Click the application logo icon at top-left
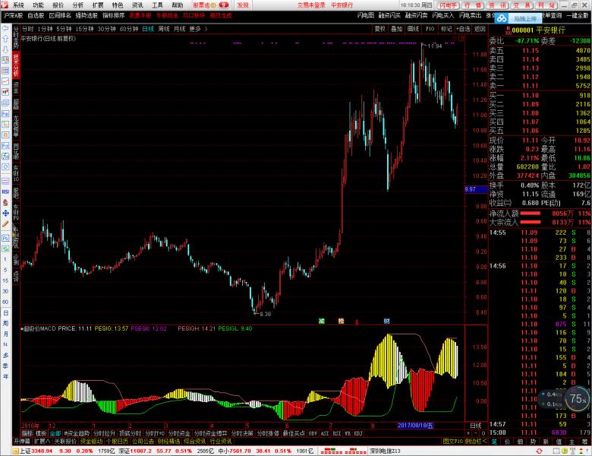 tap(4, 5)
